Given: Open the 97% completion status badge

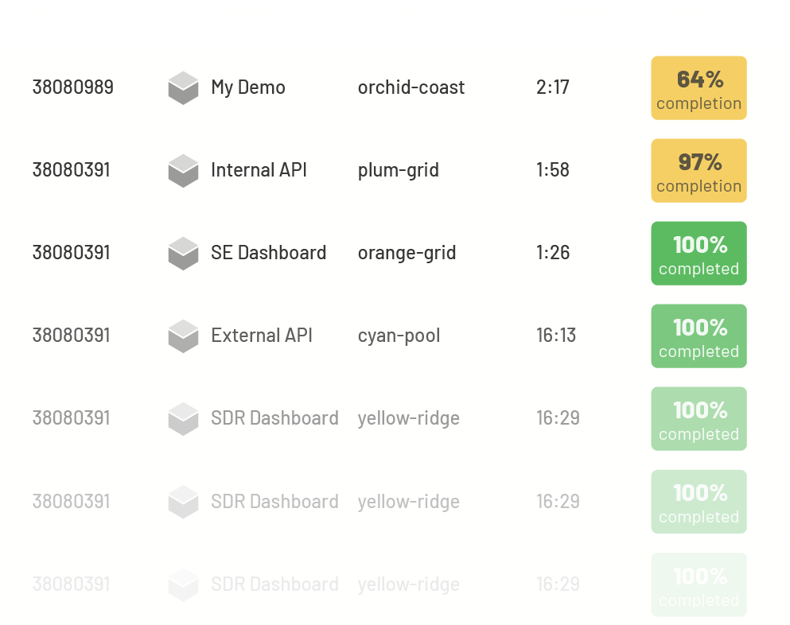Looking at the screenshot, I should point(699,171).
